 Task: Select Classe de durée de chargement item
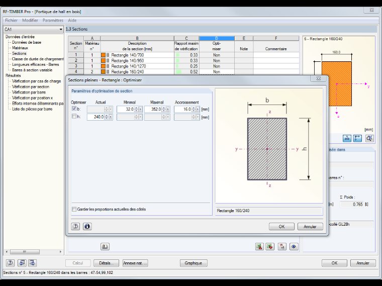(38, 59)
